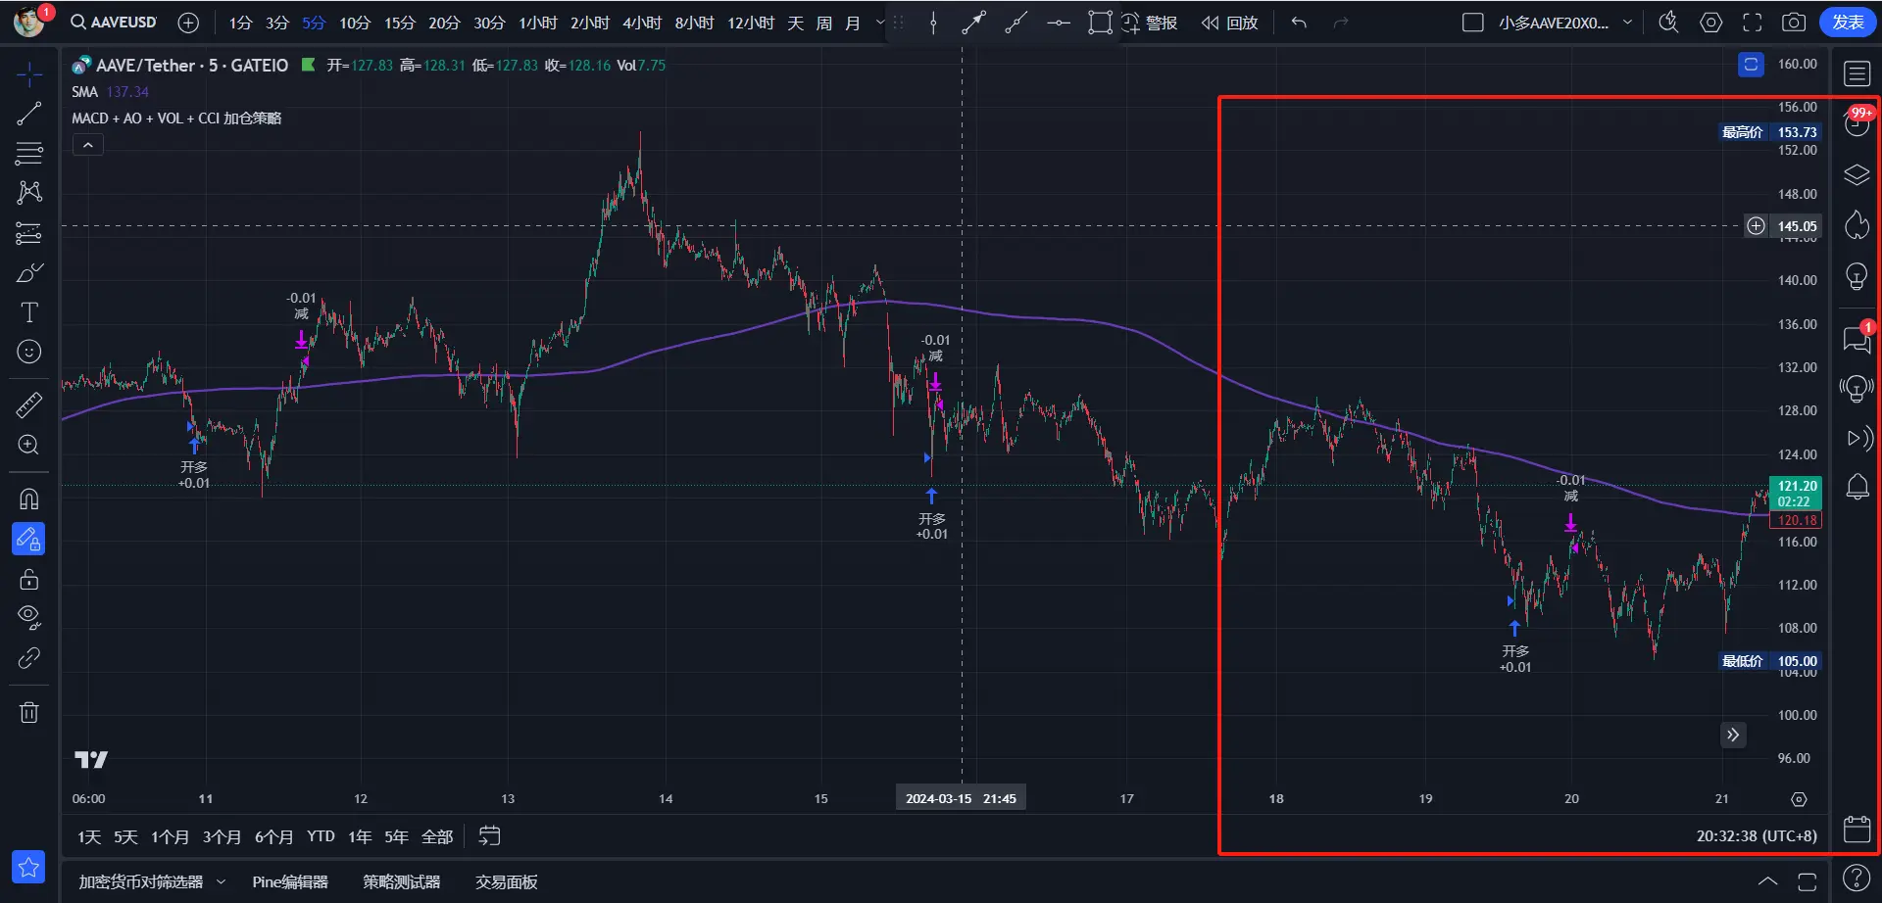
Task: Maximize the bottom panel
Action: [1808, 881]
